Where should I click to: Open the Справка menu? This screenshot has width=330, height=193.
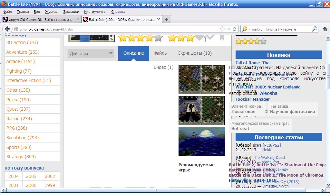pyautogui.click(x=118, y=12)
